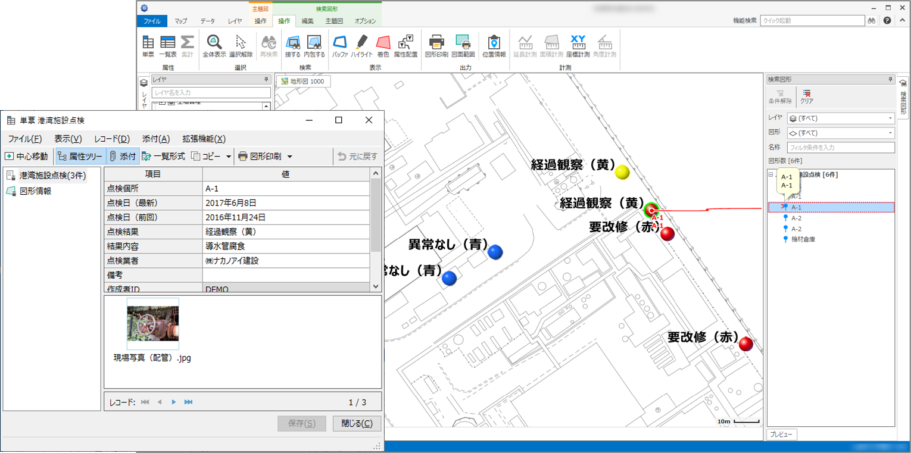Switch to the マップ ribbon tab
Viewport: 911px width, 453px height.
(x=180, y=21)
